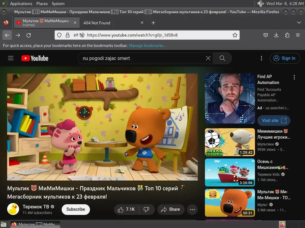Click the padlock site security icon

(68, 35)
